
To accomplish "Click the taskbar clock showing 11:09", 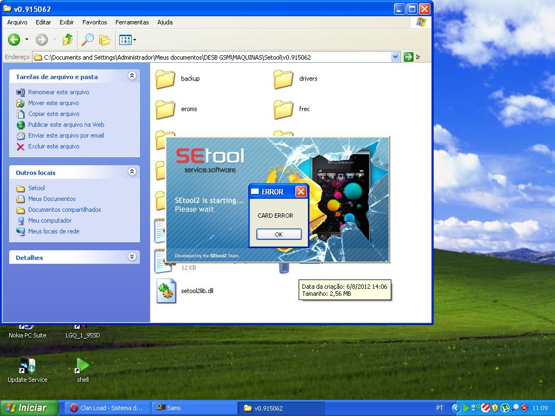I will 540,408.
